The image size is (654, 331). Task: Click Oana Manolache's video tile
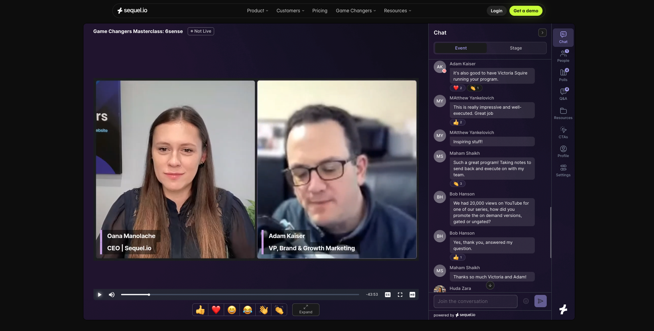tap(175, 169)
